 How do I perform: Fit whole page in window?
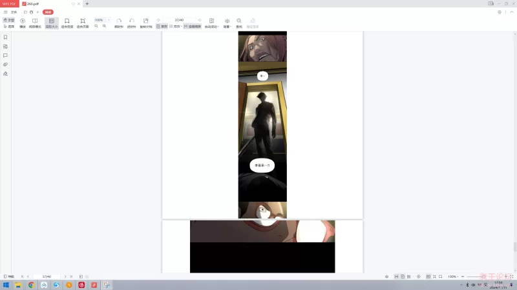coord(83,23)
